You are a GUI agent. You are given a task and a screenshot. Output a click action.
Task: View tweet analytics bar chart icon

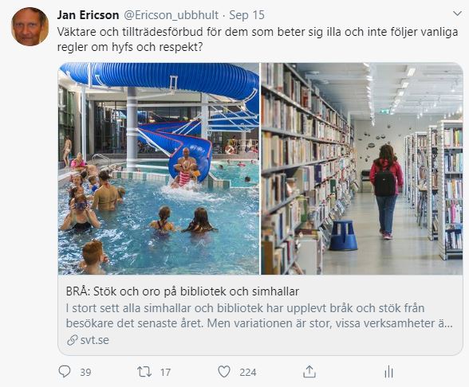click(388, 372)
